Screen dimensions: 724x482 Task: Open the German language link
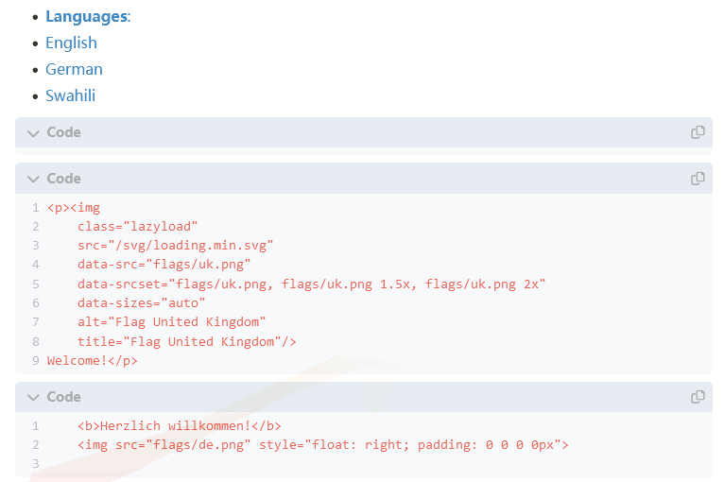74,69
